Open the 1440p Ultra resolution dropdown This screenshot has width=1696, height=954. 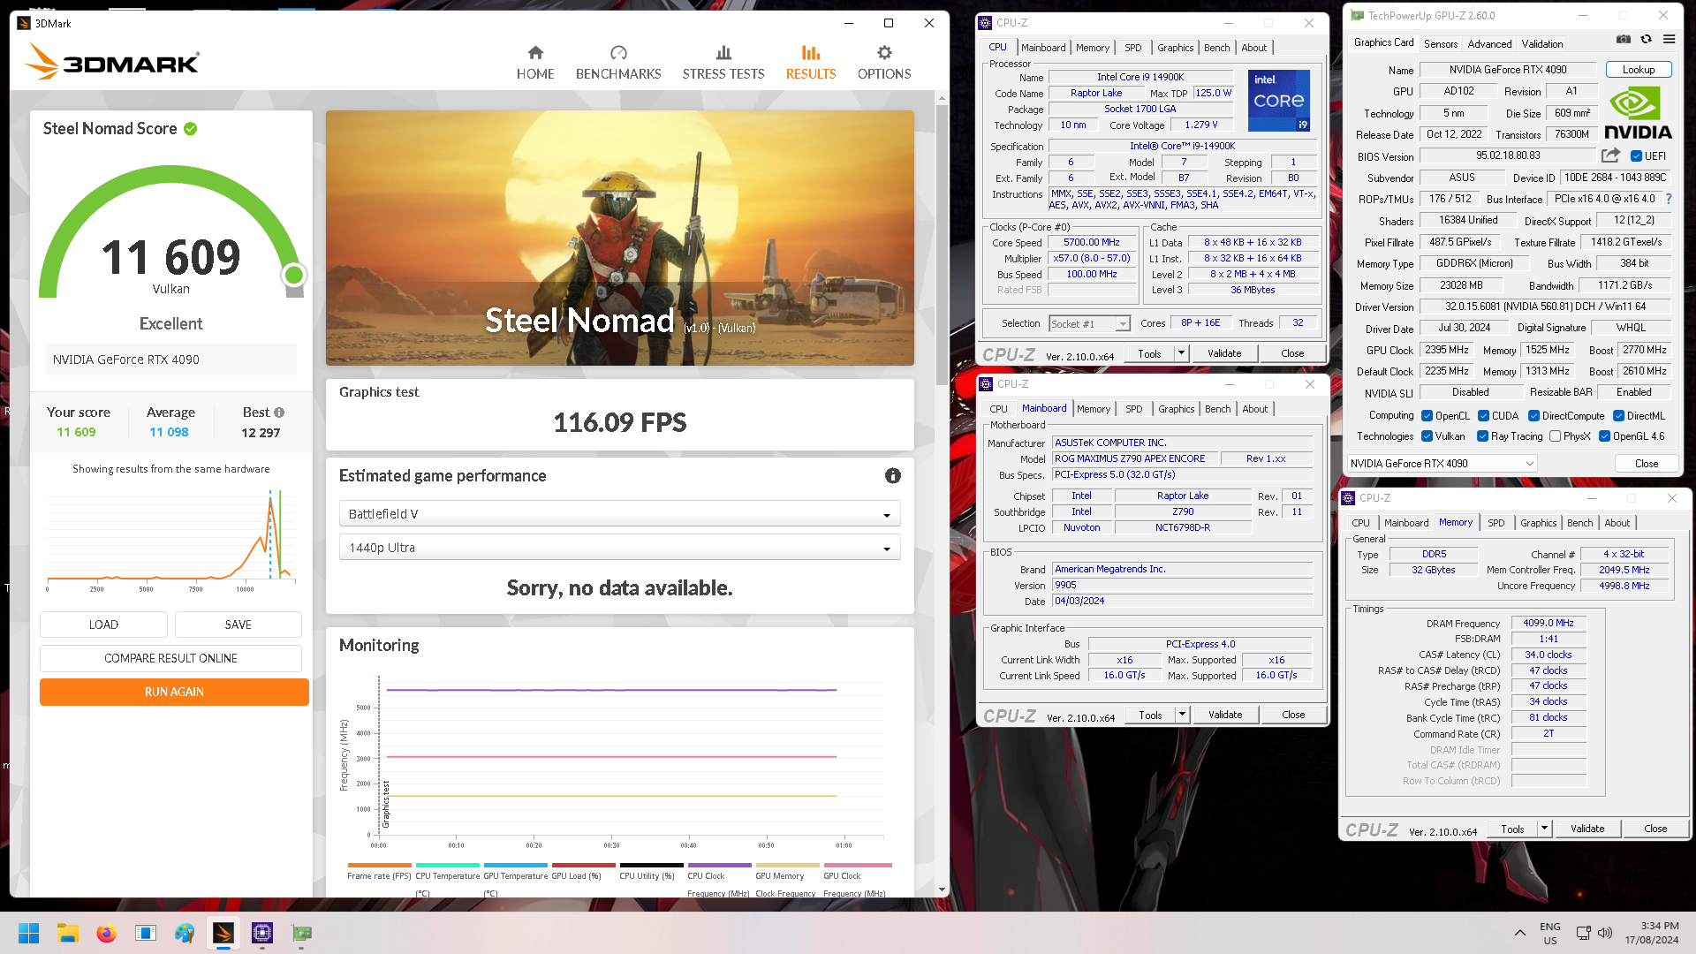619,548
